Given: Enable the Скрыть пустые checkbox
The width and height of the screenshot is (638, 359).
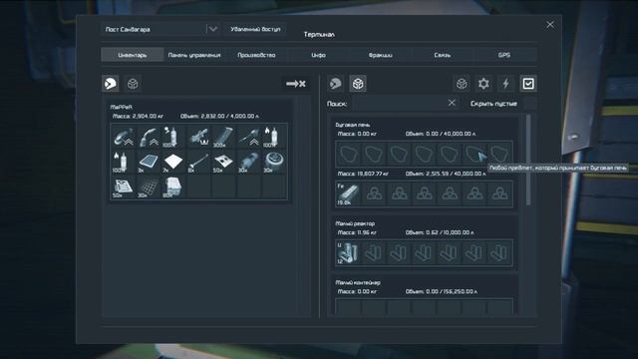Looking at the screenshot, I should tap(530, 104).
